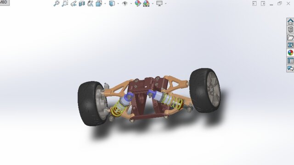Image resolution: width=294 pixels, height=165 pixels.
Task: Close the document window
Action: pyautogui.click(x=288, y=3)
